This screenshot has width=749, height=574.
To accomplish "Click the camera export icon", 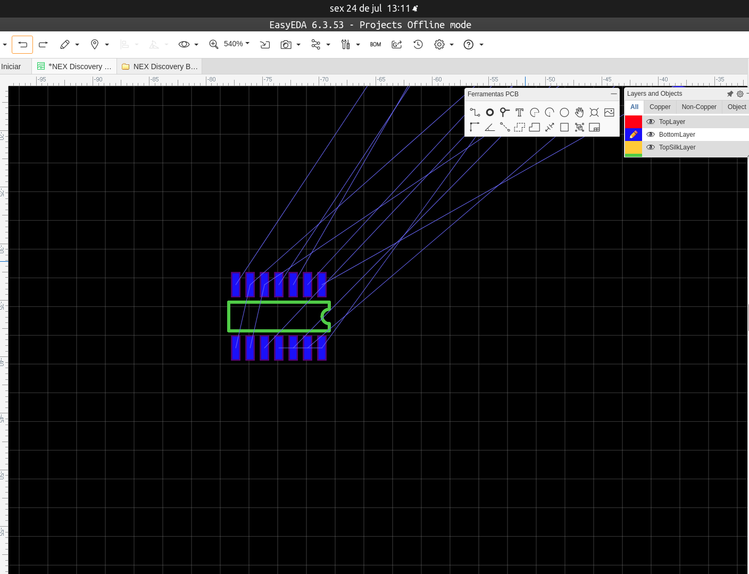I will pos(286,45).
